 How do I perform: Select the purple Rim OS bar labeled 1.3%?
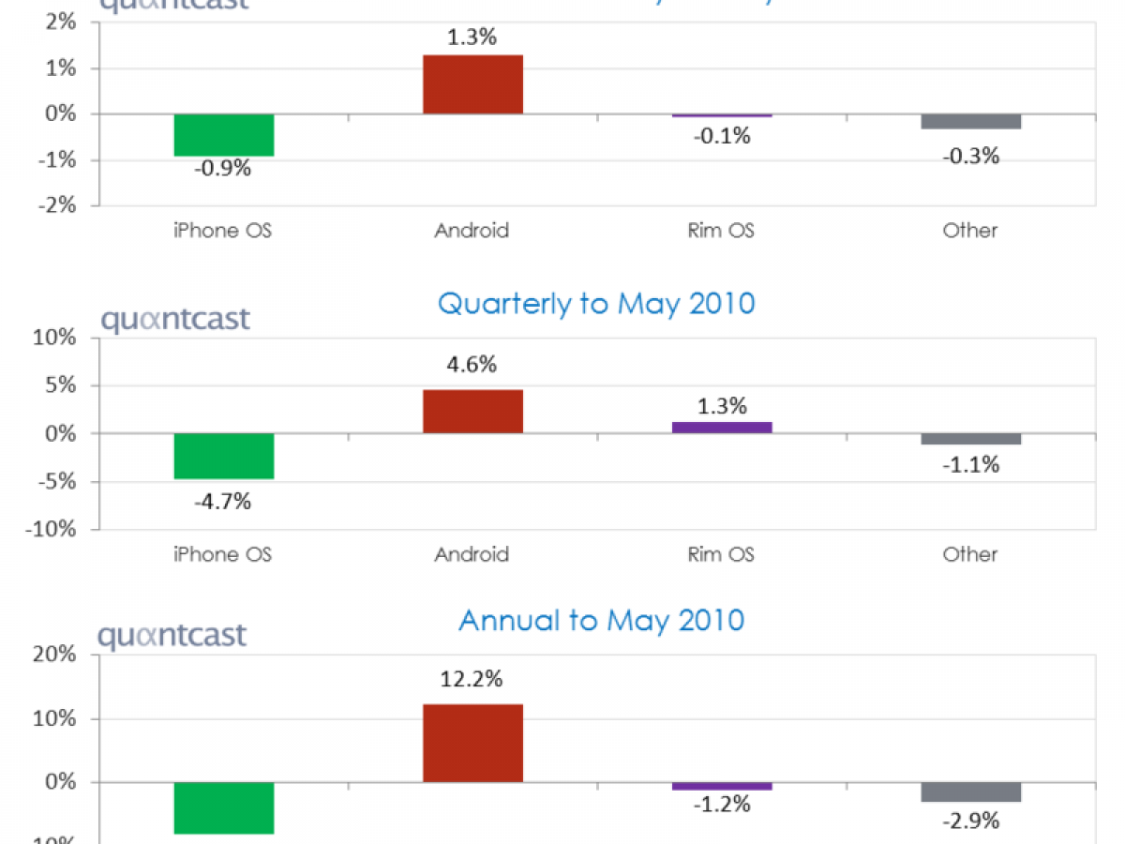pyautogui.click(x=722, y=428)
